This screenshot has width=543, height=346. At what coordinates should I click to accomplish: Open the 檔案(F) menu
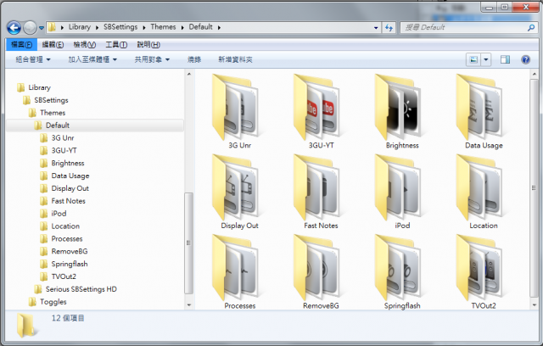21,45
